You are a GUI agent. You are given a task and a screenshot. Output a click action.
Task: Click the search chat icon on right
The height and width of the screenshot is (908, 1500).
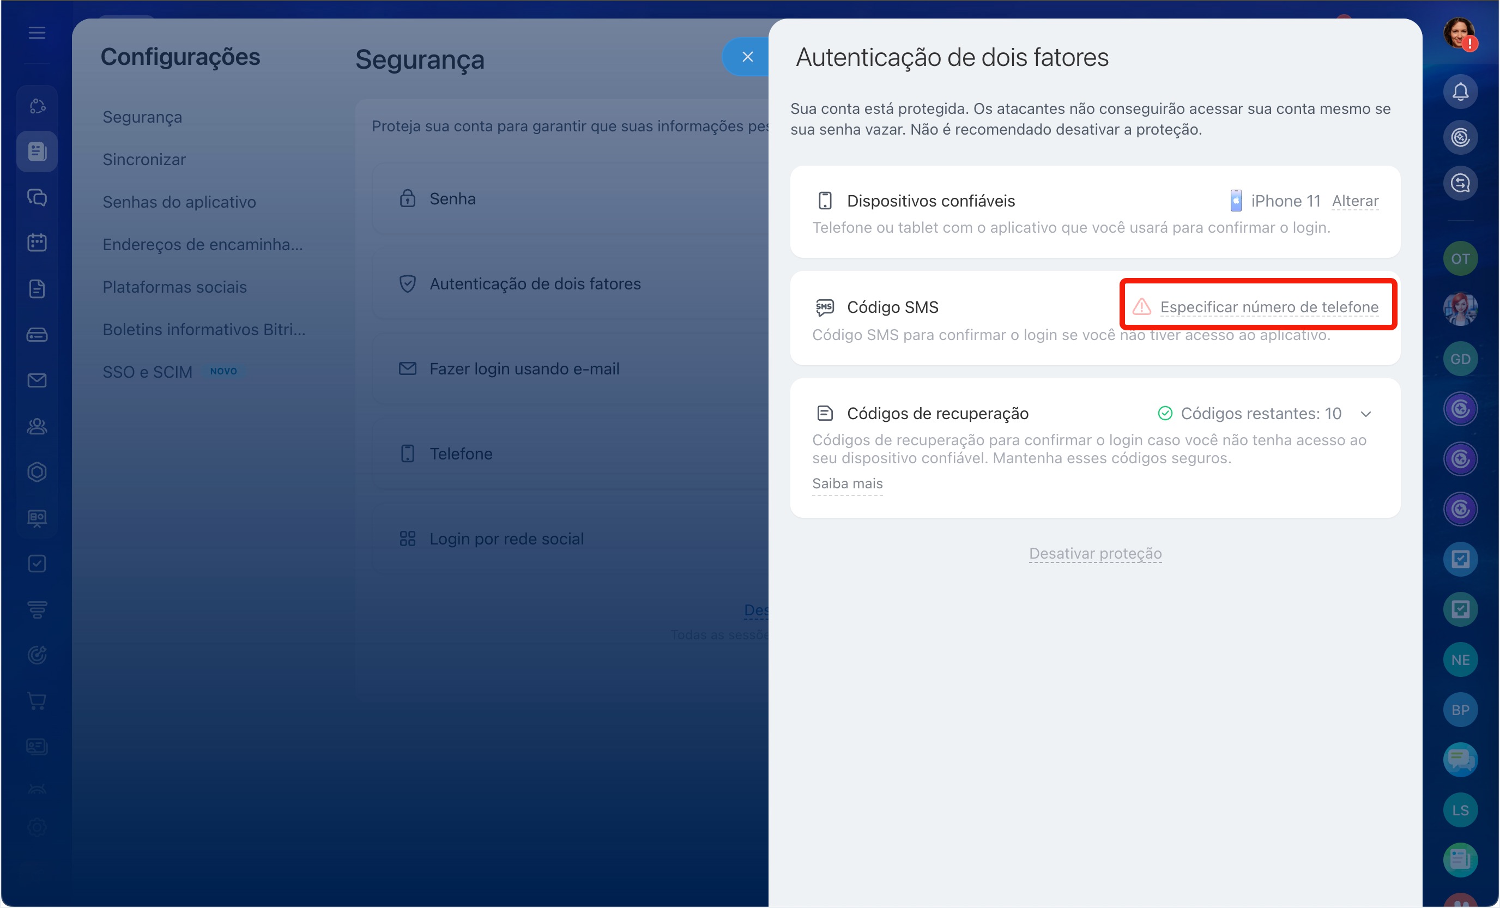tap(1460, 183)
